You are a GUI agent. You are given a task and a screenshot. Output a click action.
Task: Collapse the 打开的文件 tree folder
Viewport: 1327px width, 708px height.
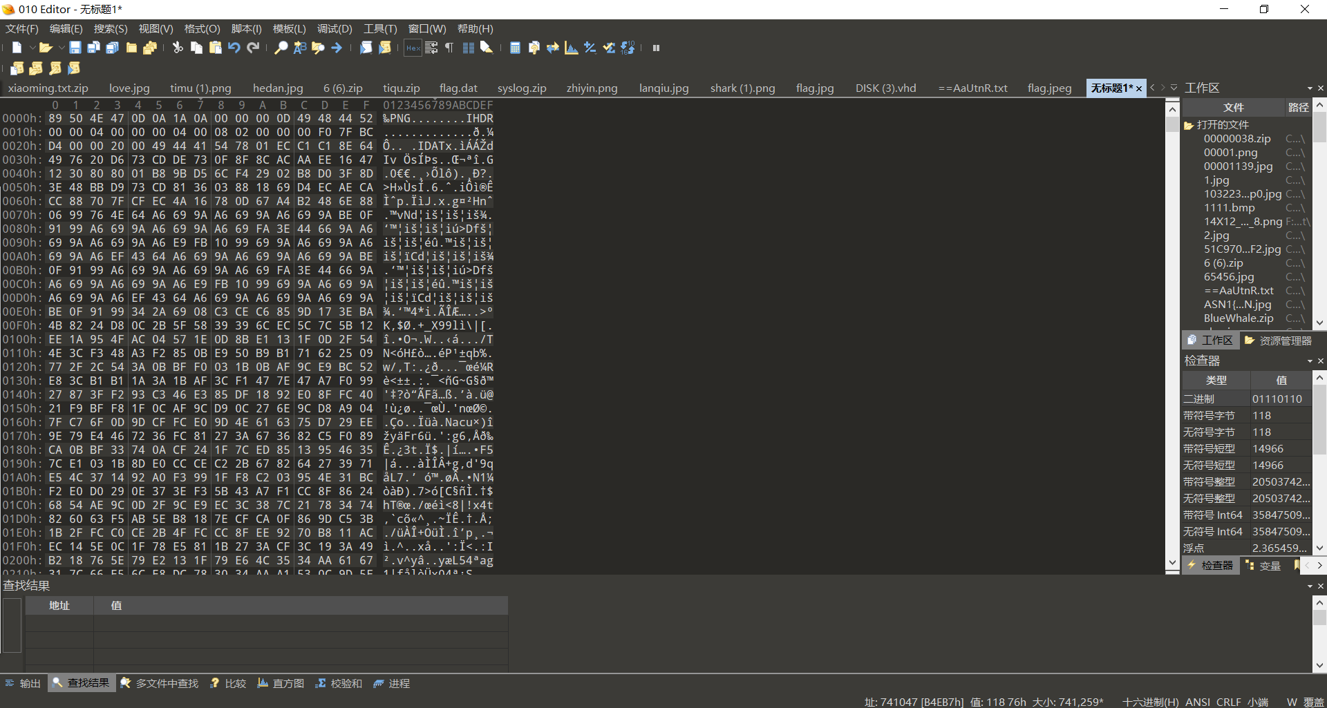(1189, 125)
